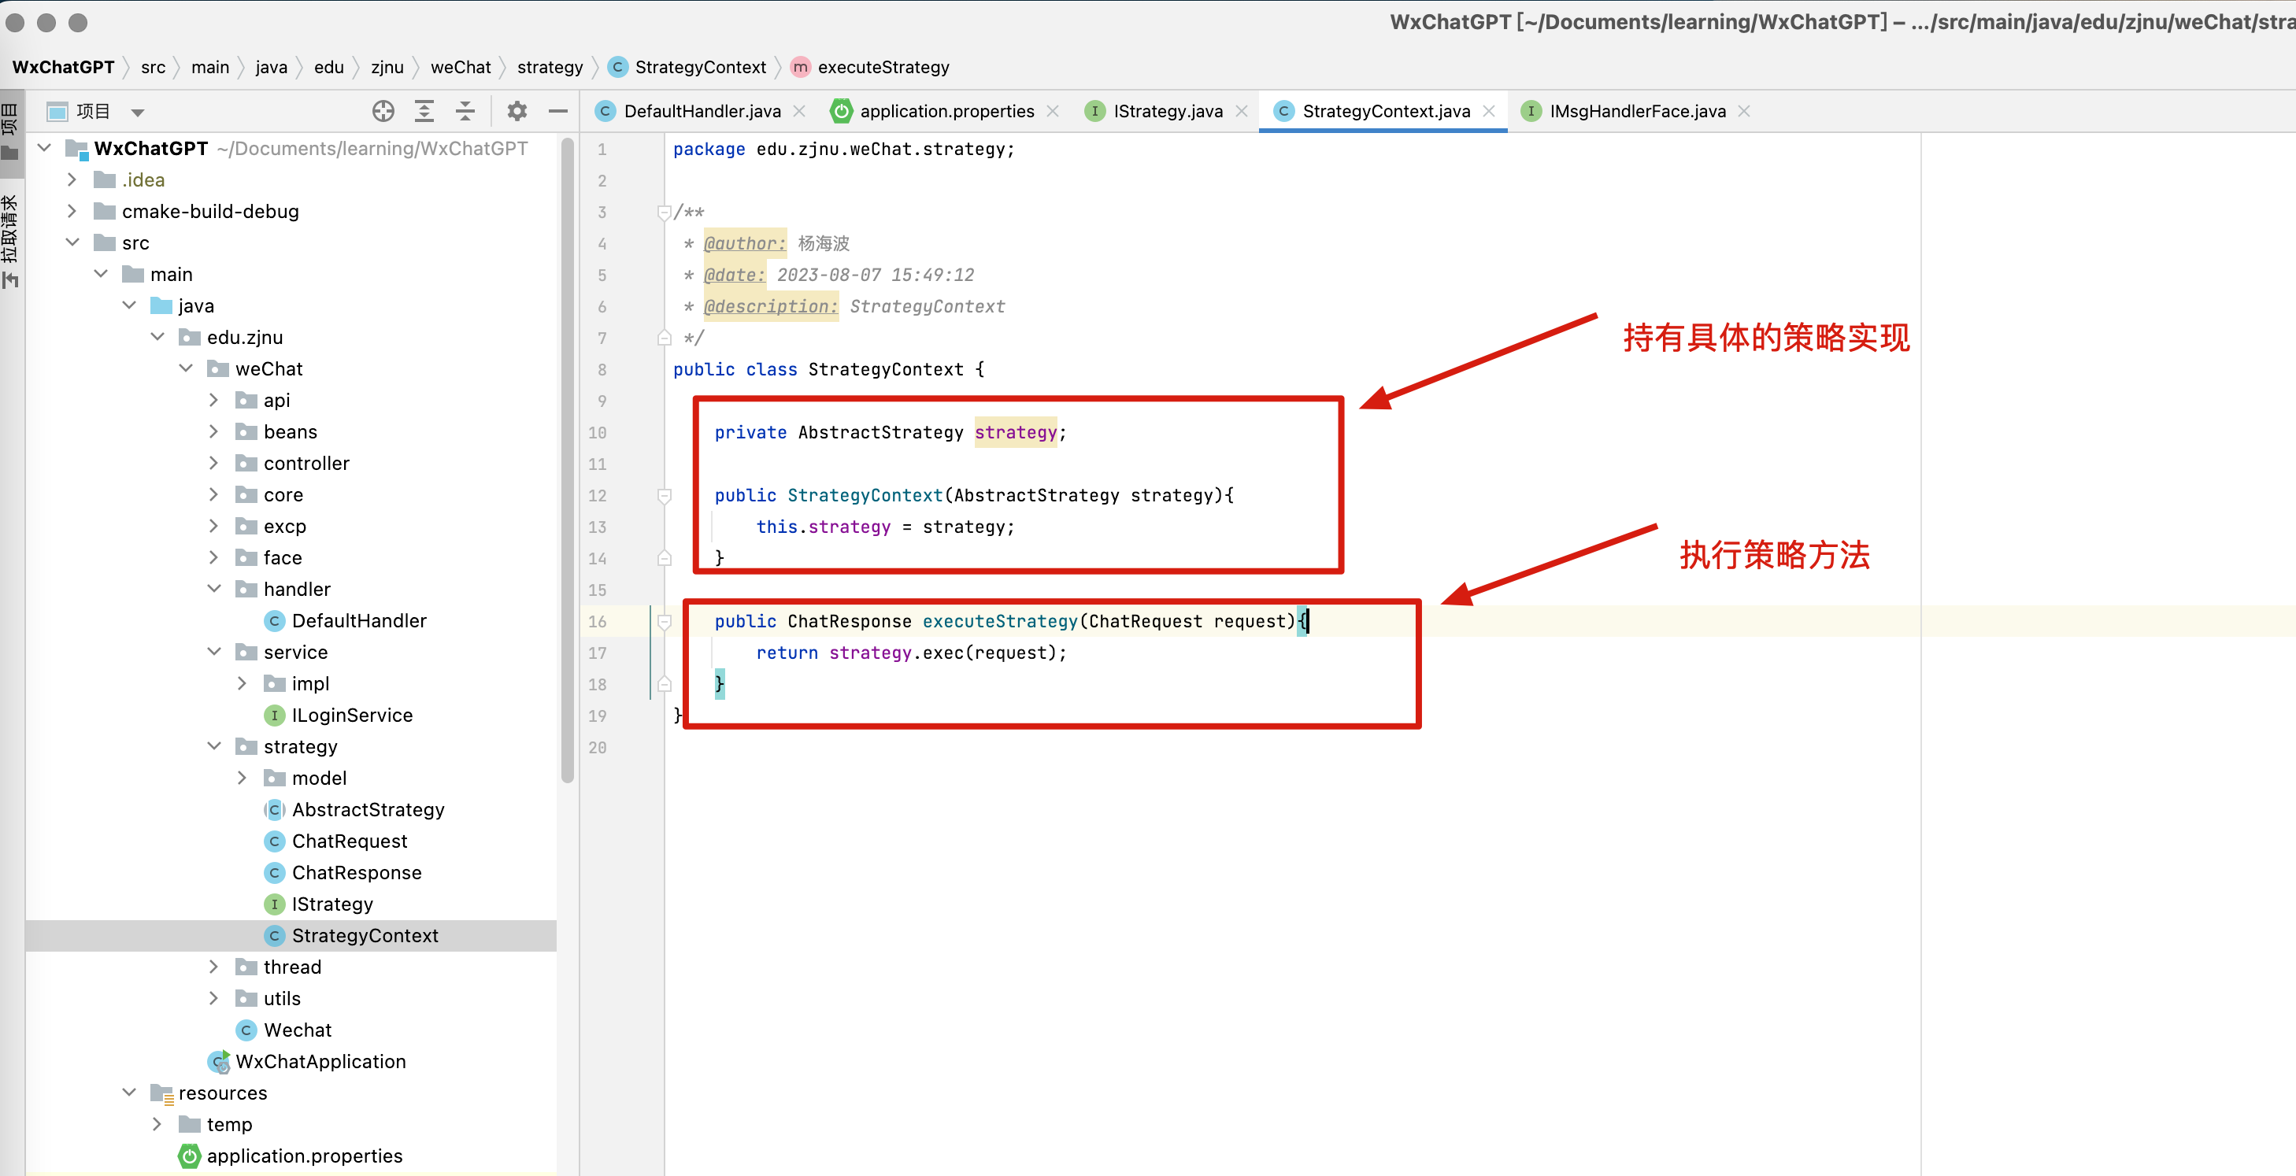The width and height of the screenshot is (2296, 1176).
Task: Toggle fold marker for javadoc comment line 3
Action: 664,212
